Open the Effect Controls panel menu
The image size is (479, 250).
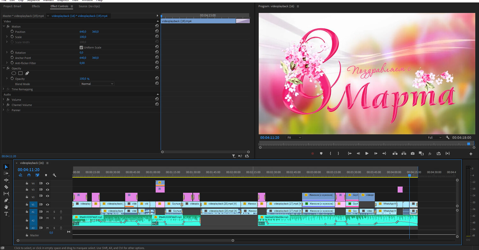(x=72, y=6)
